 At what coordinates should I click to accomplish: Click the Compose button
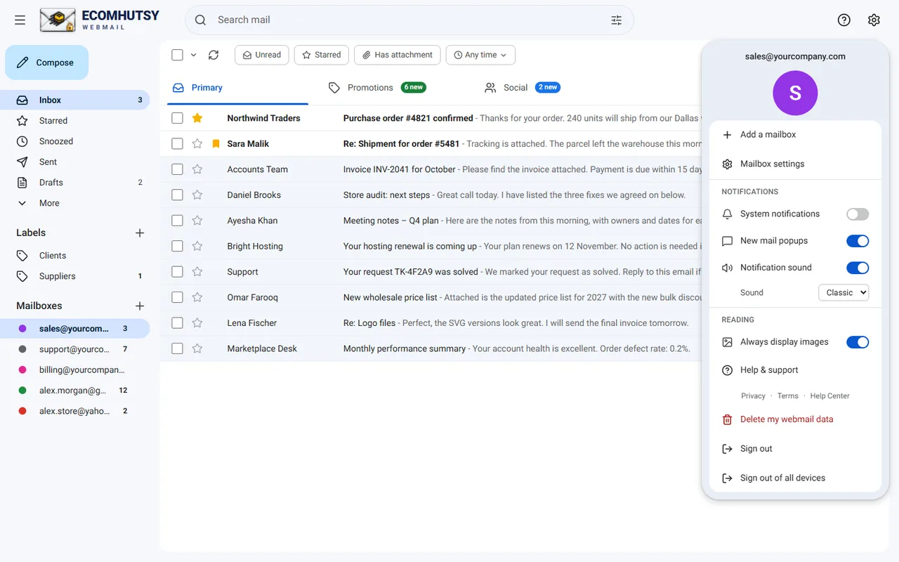[46, 63]
